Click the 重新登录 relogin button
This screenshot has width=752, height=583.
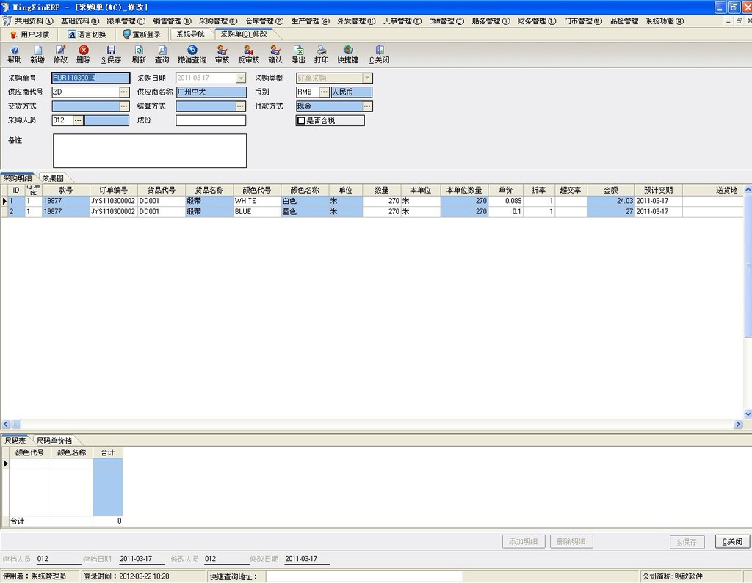tap(142, 34)
